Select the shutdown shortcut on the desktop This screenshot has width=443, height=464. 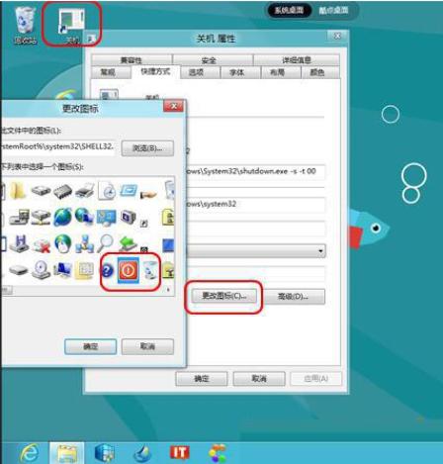point(72,26)
